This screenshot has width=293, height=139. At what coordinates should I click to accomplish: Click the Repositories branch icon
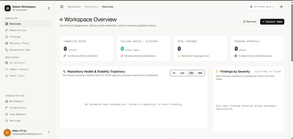point(7,30)
